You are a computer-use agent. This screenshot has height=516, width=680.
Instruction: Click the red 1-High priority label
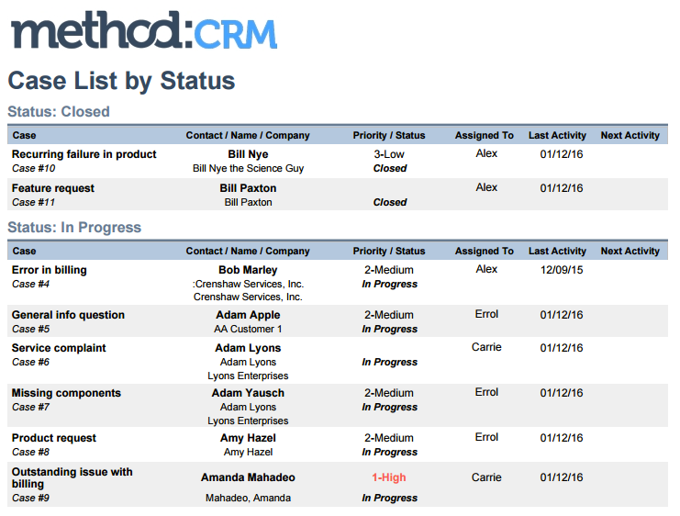tap(389, 477)
